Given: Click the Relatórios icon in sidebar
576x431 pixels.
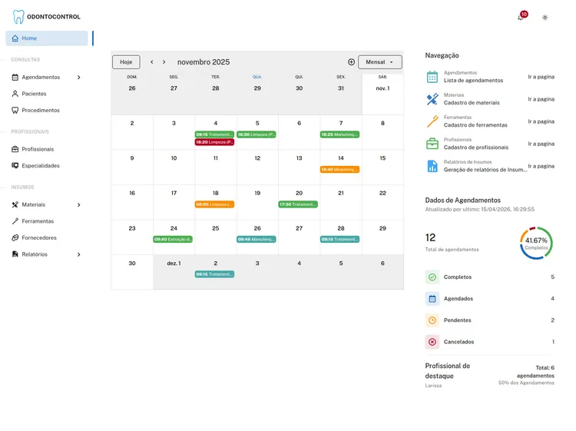Looking at the screenshot, I should [15, 254].
